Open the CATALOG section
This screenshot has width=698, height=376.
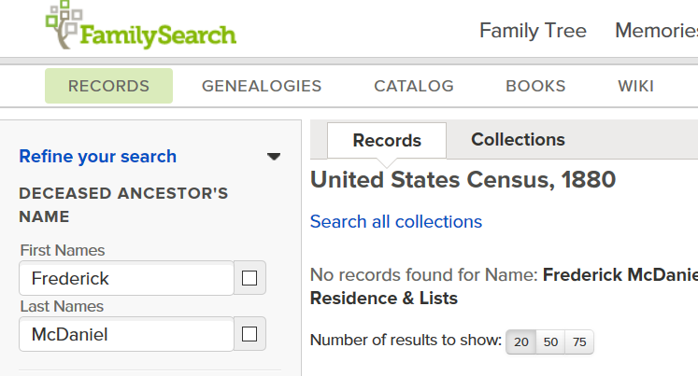pos(414,86)
